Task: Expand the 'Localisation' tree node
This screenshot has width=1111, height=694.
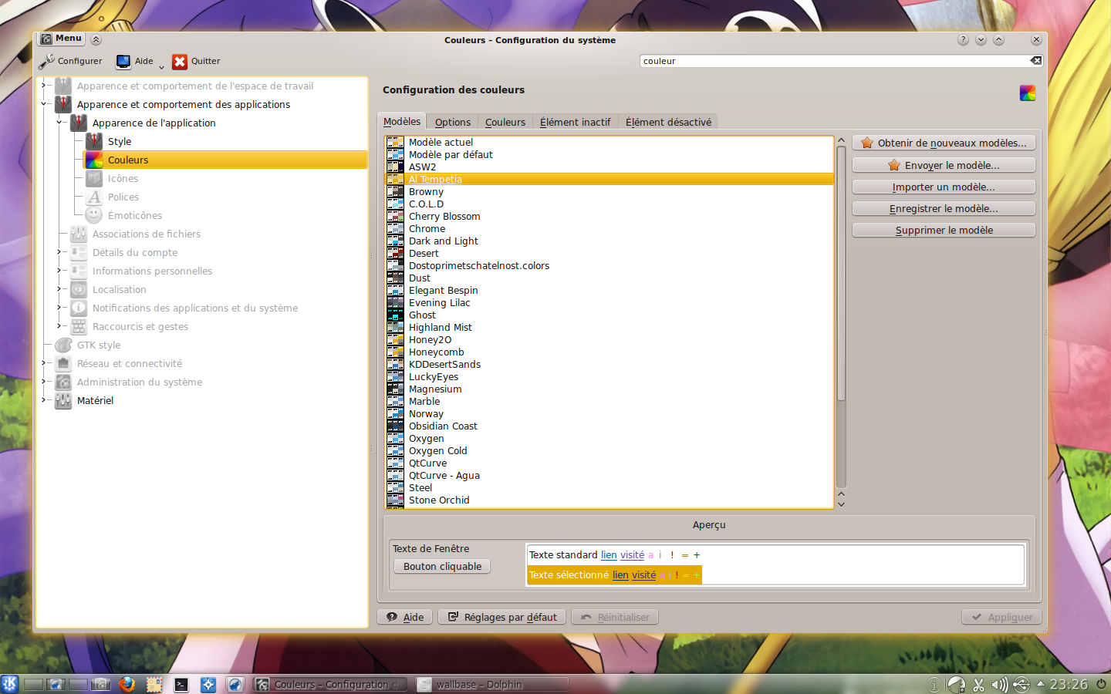Action: (x=59, y=289)
